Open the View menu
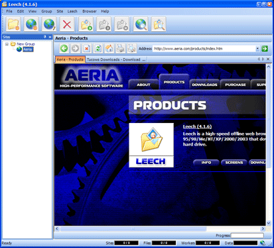 coord(33,11)
